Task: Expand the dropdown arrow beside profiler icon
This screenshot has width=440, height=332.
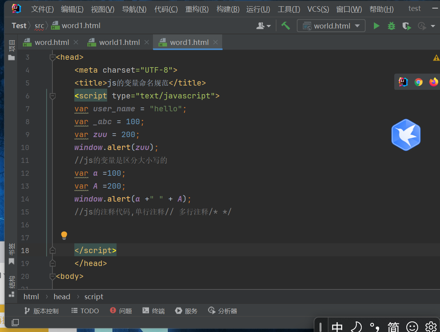Action: [433, 26]
